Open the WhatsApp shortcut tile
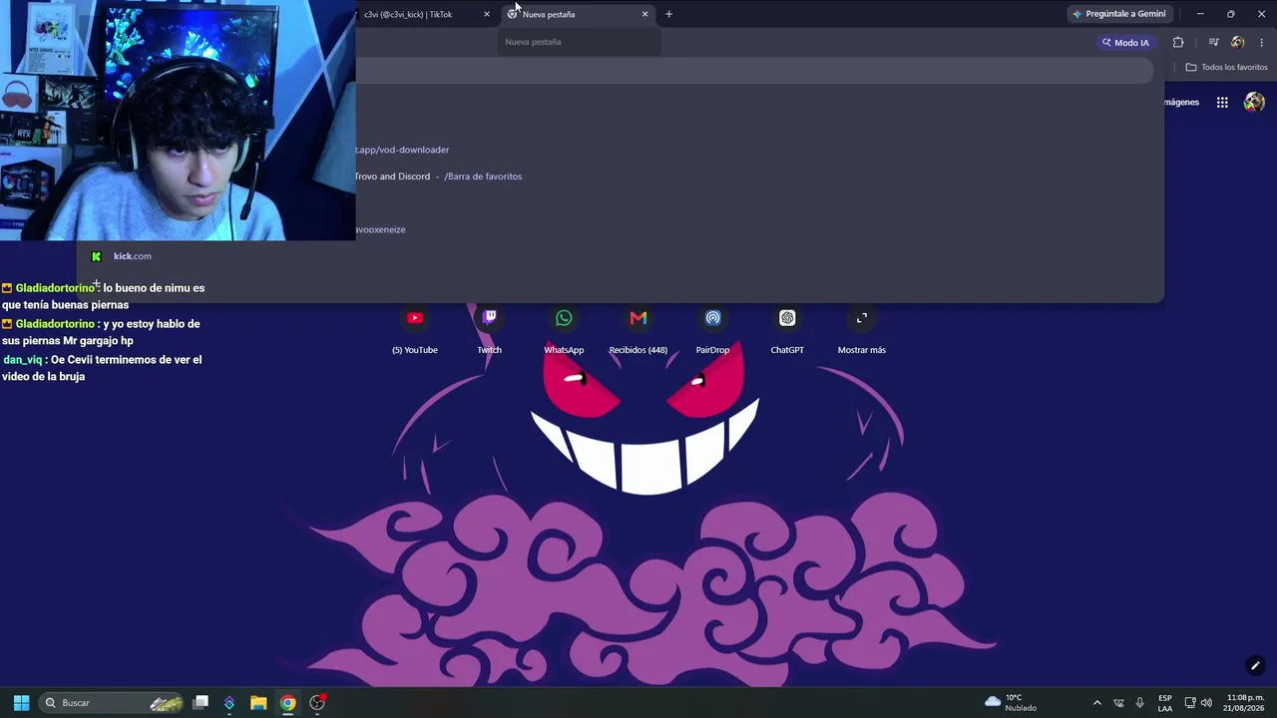The image size is (1277, 718). pyautogui.click(x=564, y=318)
